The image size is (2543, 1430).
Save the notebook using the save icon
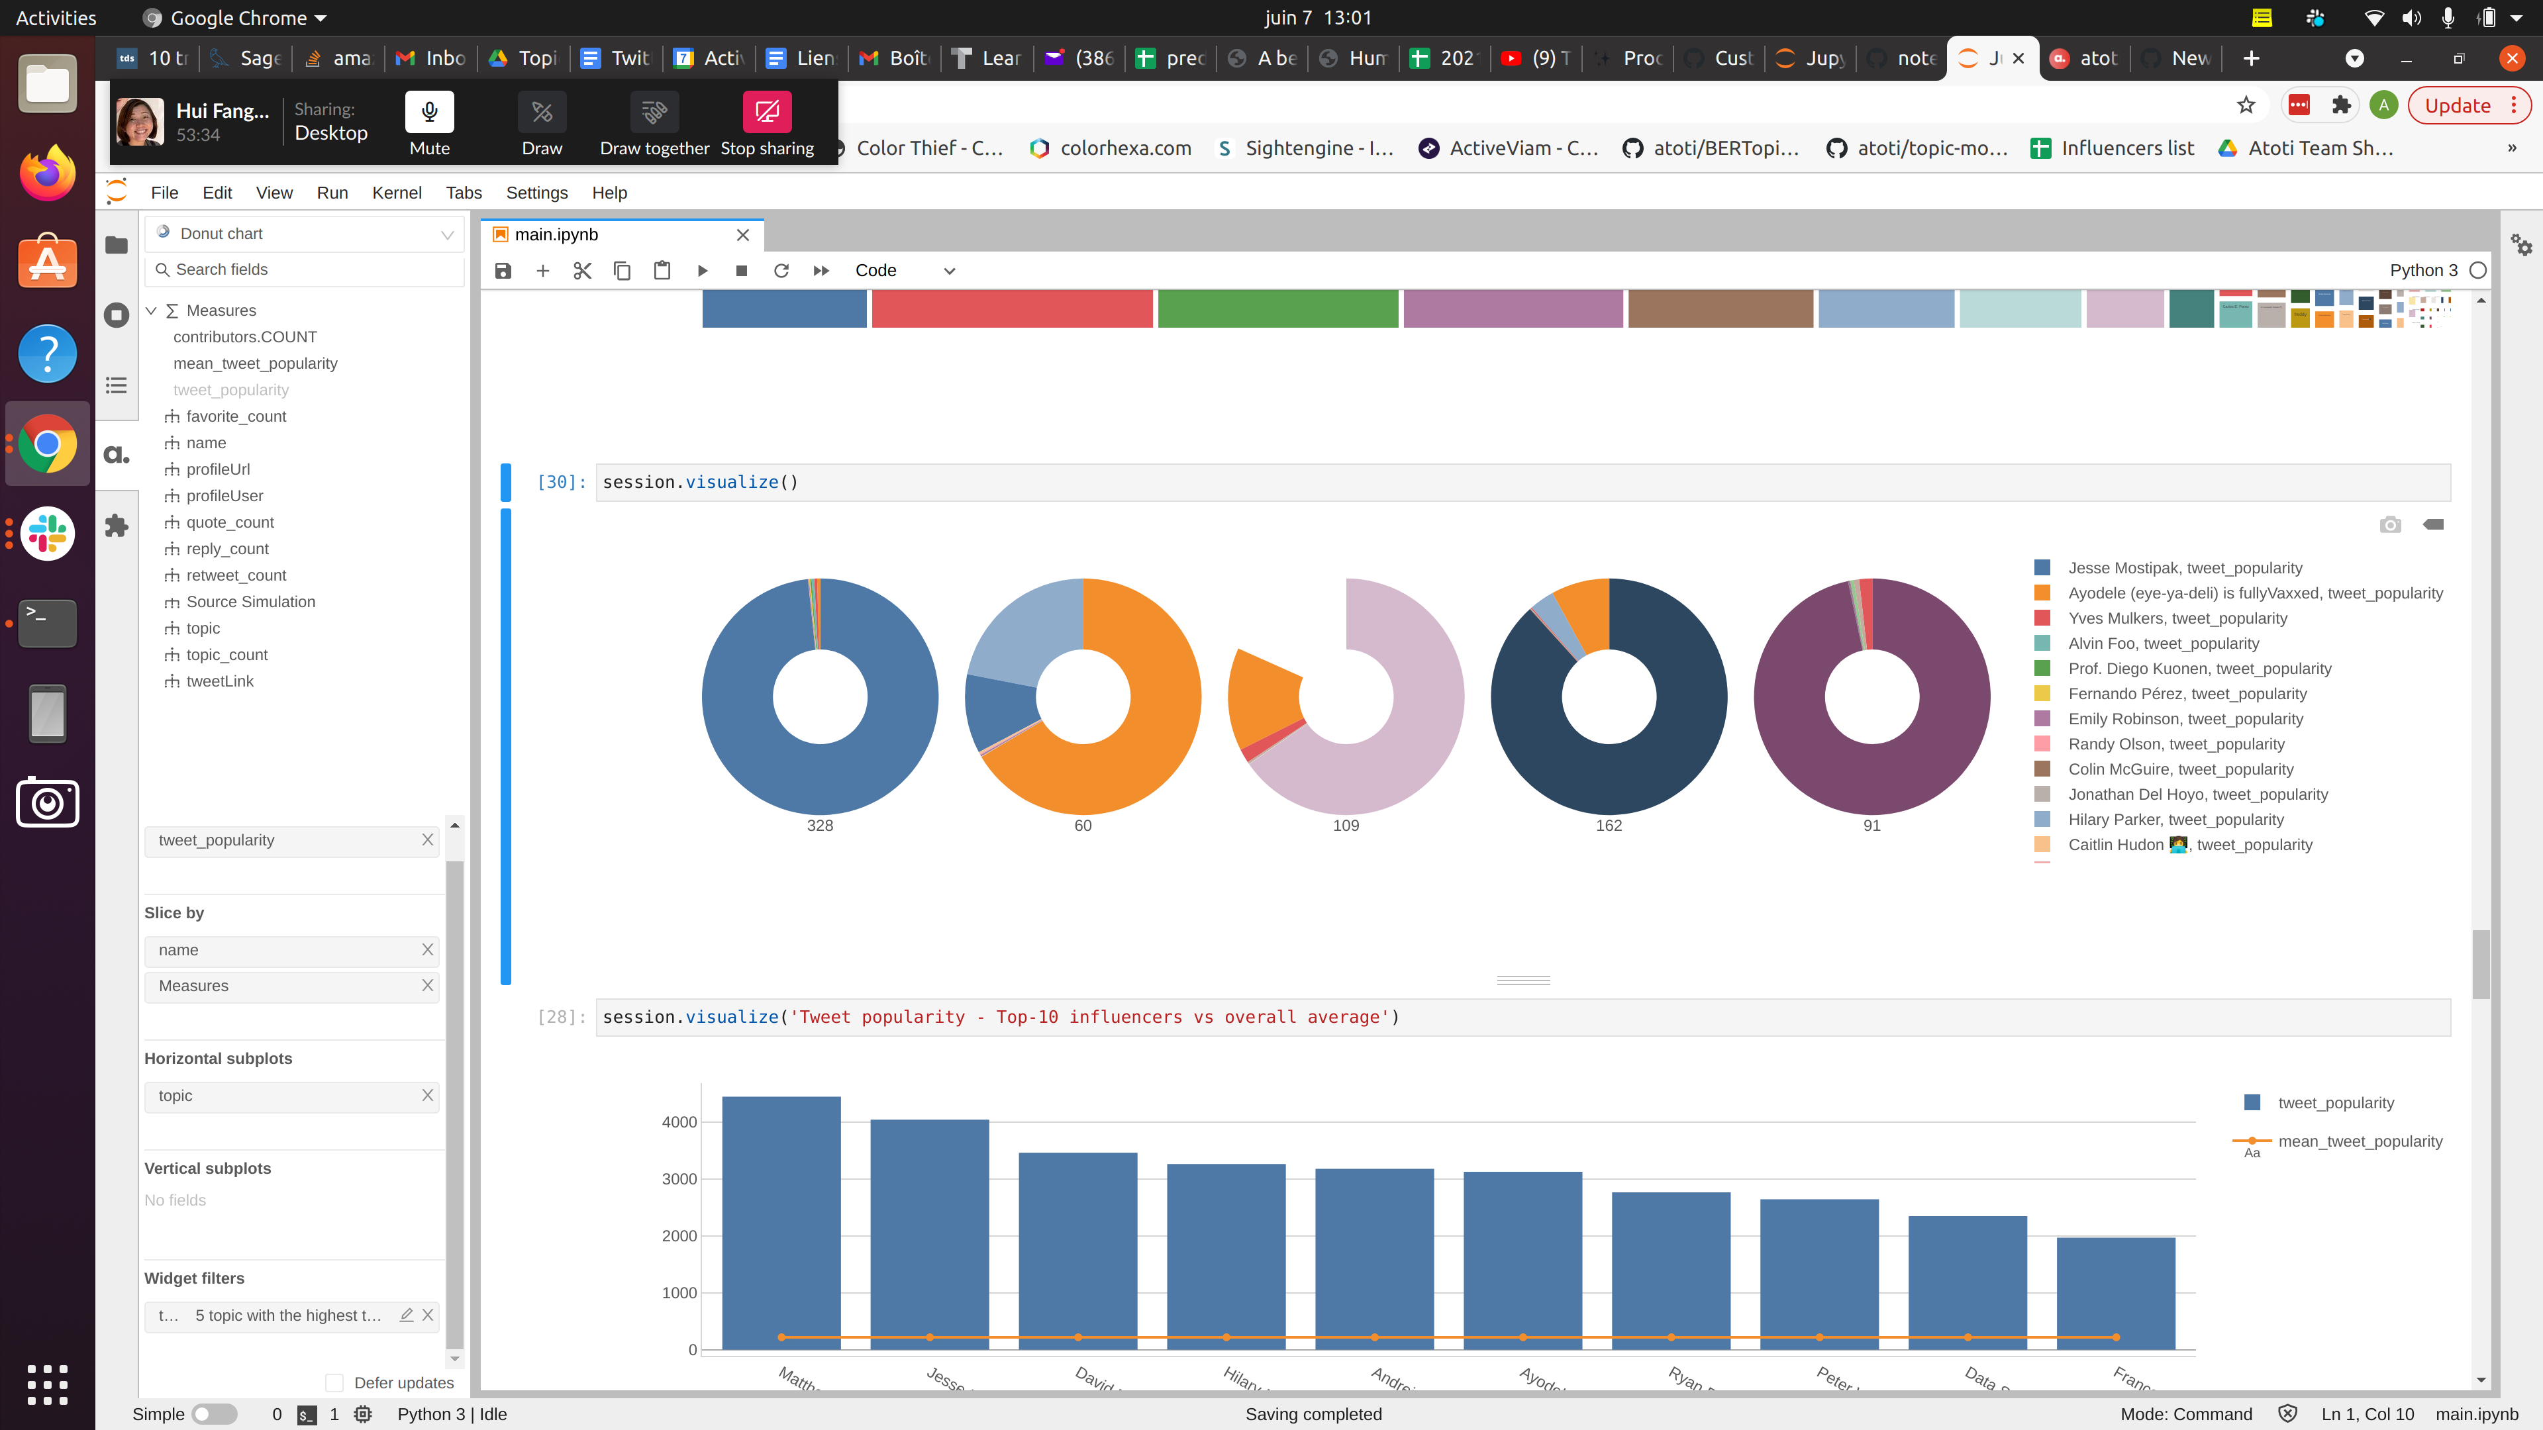click(503, 270)
